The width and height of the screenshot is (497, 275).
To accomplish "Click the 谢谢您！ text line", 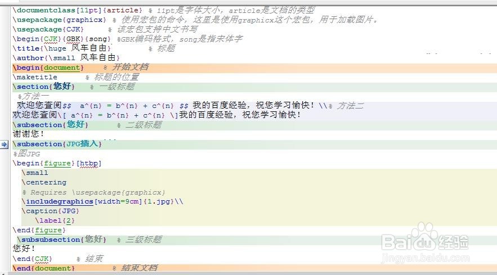I will [29, 134].
